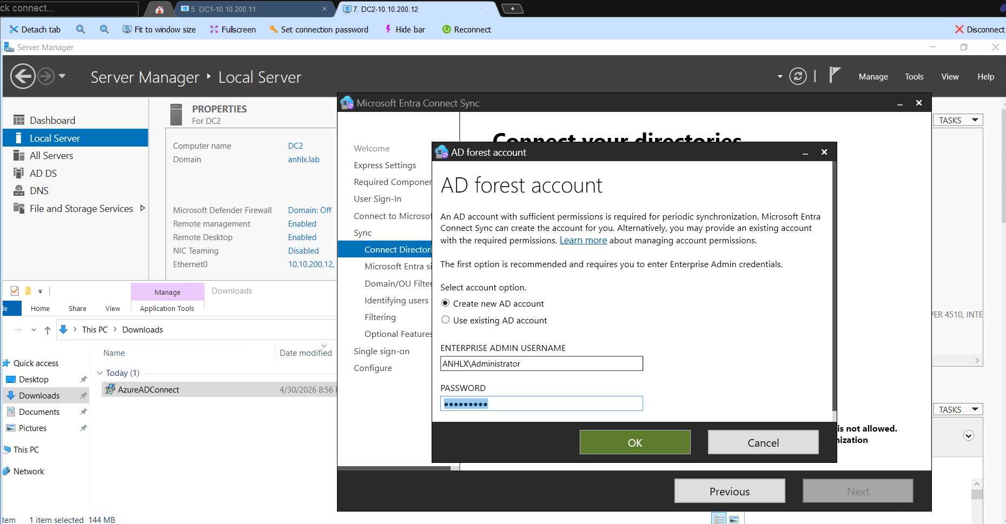
Task: Select the Configure wizard step
Action: coord(373,368)
